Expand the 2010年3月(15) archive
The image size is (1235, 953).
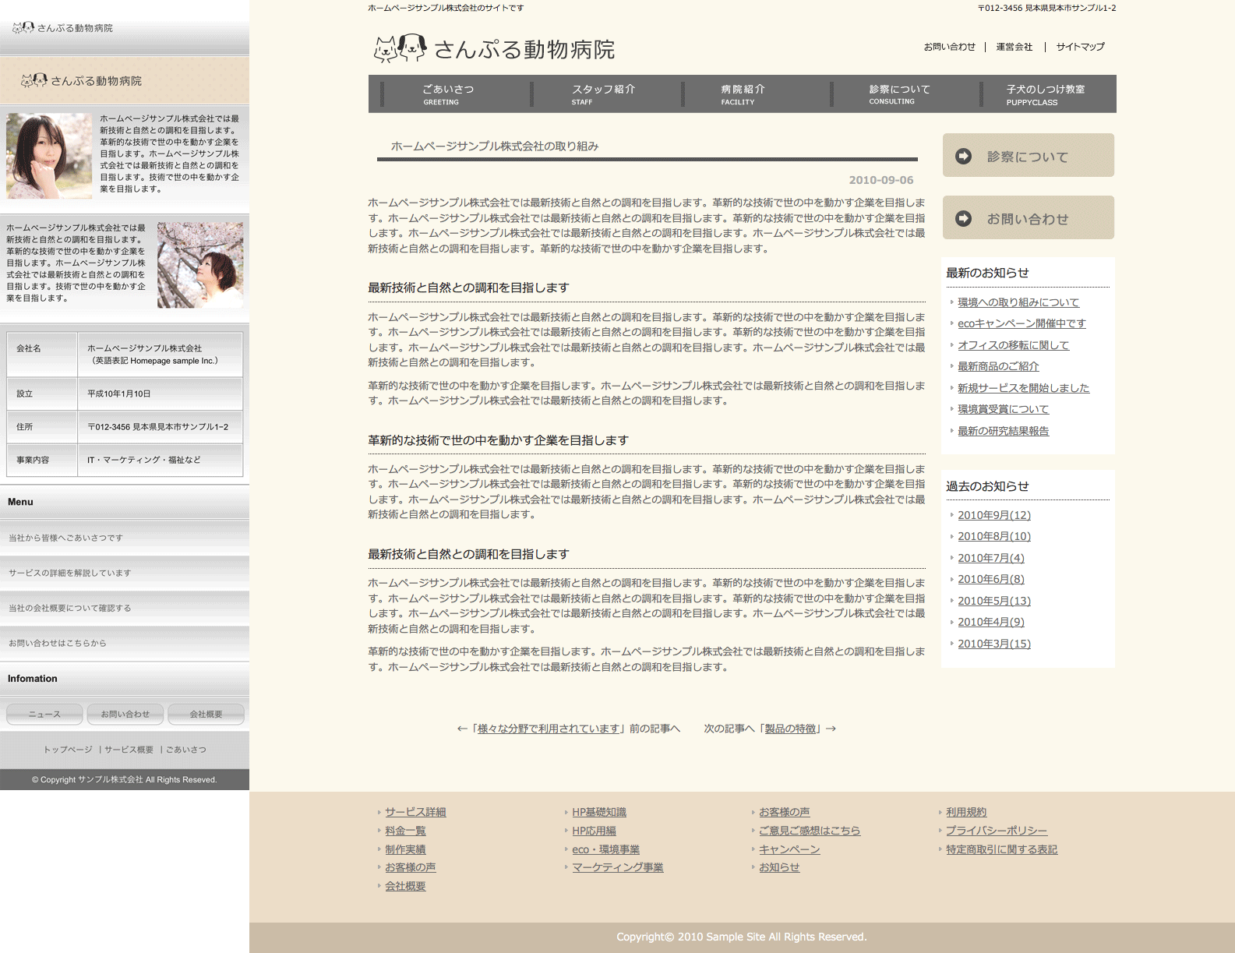[x=993, y=644]
